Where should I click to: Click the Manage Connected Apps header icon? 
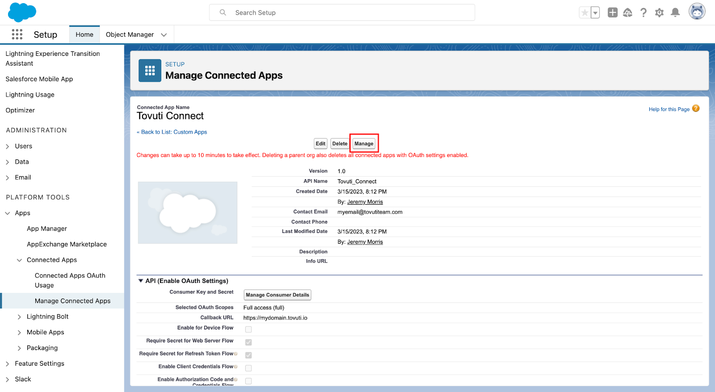coord(150,71)
